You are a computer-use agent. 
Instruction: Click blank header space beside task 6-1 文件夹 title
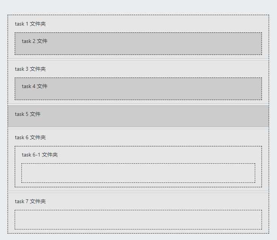151,155
